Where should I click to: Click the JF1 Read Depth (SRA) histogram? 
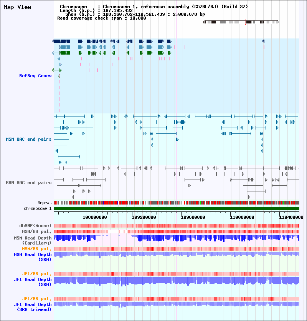pyautogui.click(x=177, y=281)
